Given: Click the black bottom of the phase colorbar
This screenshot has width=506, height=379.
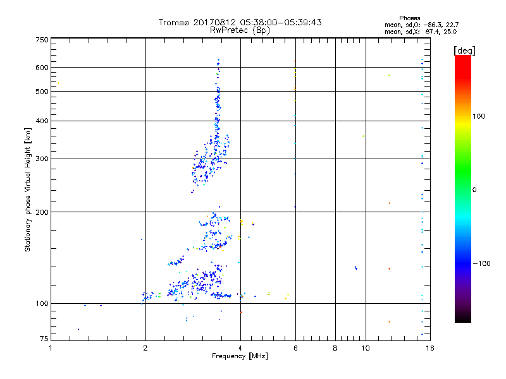Looking at the screenshot, I should tap(463, 318).
